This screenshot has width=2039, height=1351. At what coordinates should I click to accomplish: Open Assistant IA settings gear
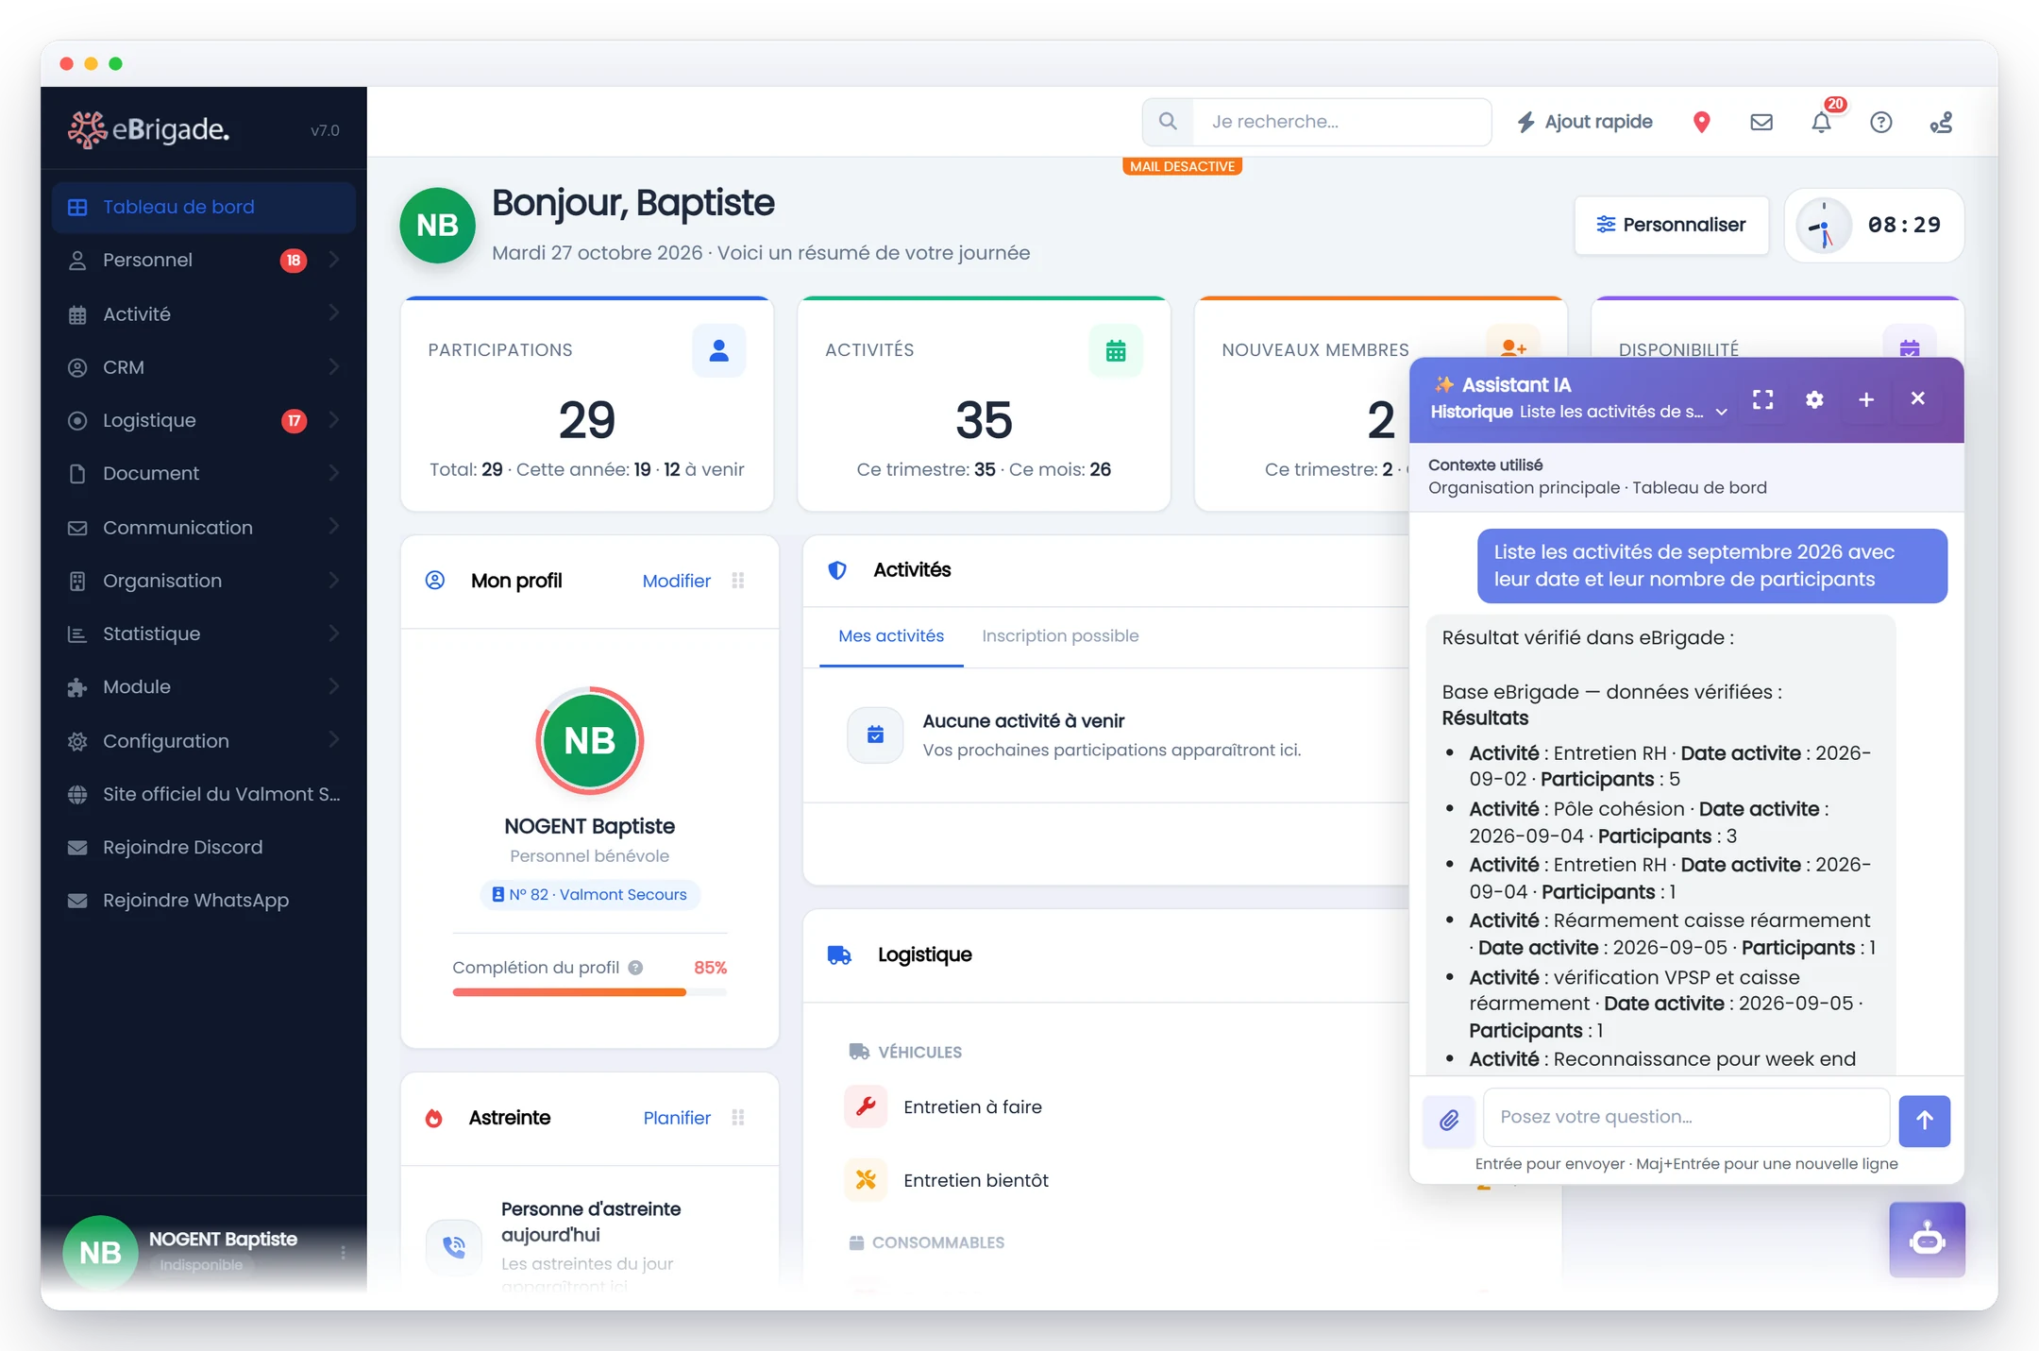[x=1814, y=399]
